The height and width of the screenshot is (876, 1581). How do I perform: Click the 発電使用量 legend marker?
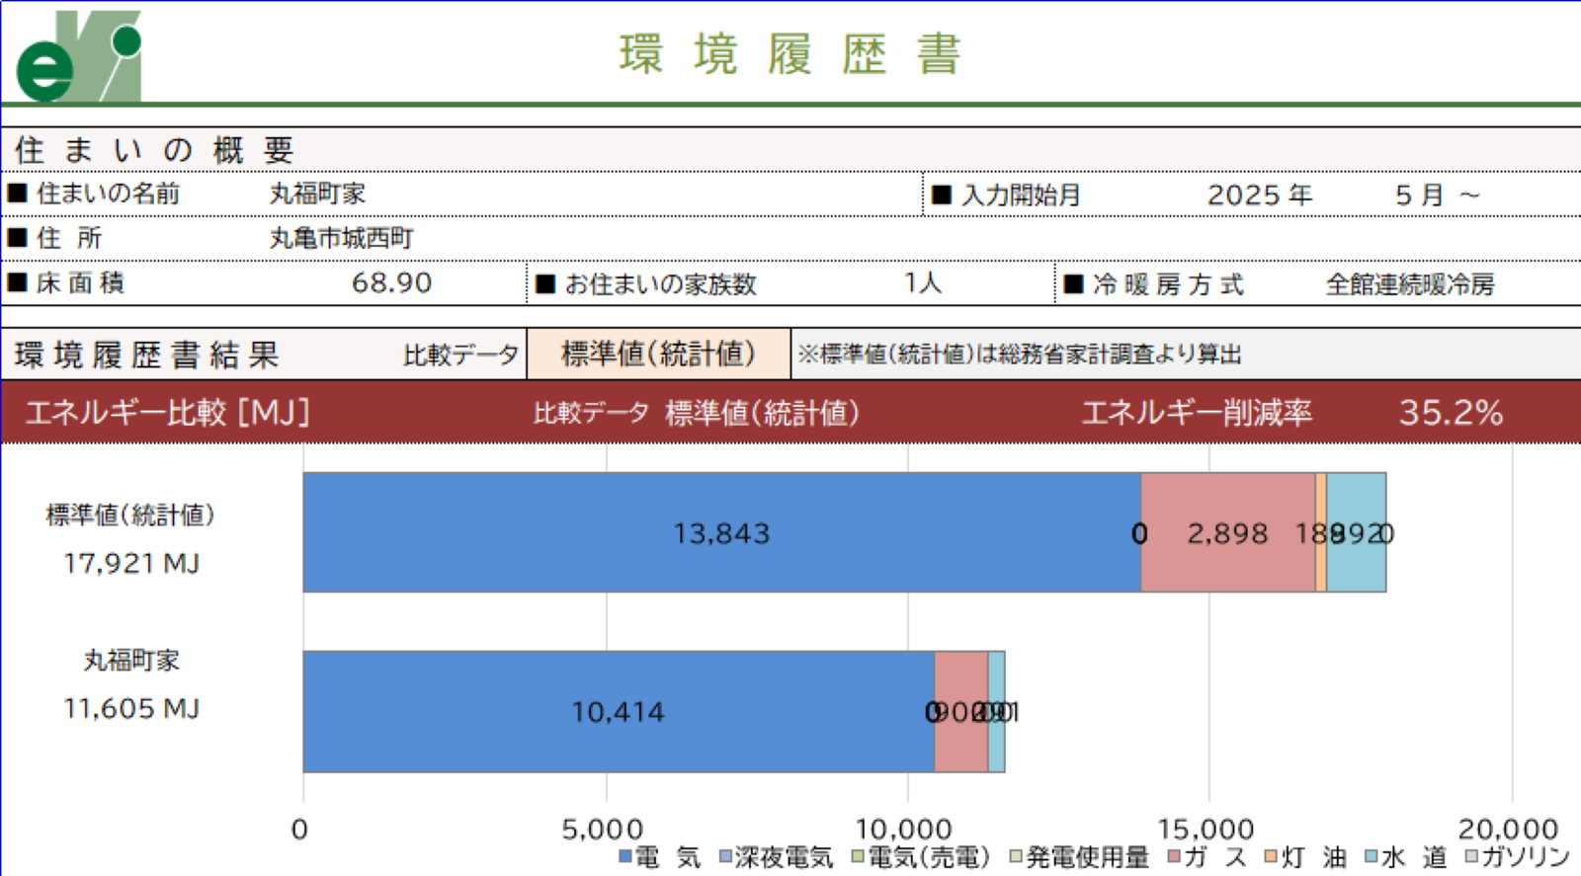click(x=1016, y=856)
